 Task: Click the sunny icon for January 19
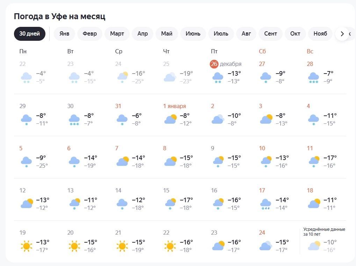coord(26,246)
